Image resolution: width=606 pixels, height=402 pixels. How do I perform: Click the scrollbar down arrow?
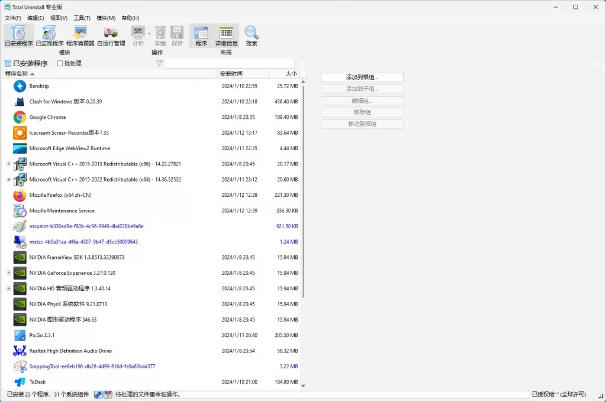pyautogui.click(x=303, y=386)
